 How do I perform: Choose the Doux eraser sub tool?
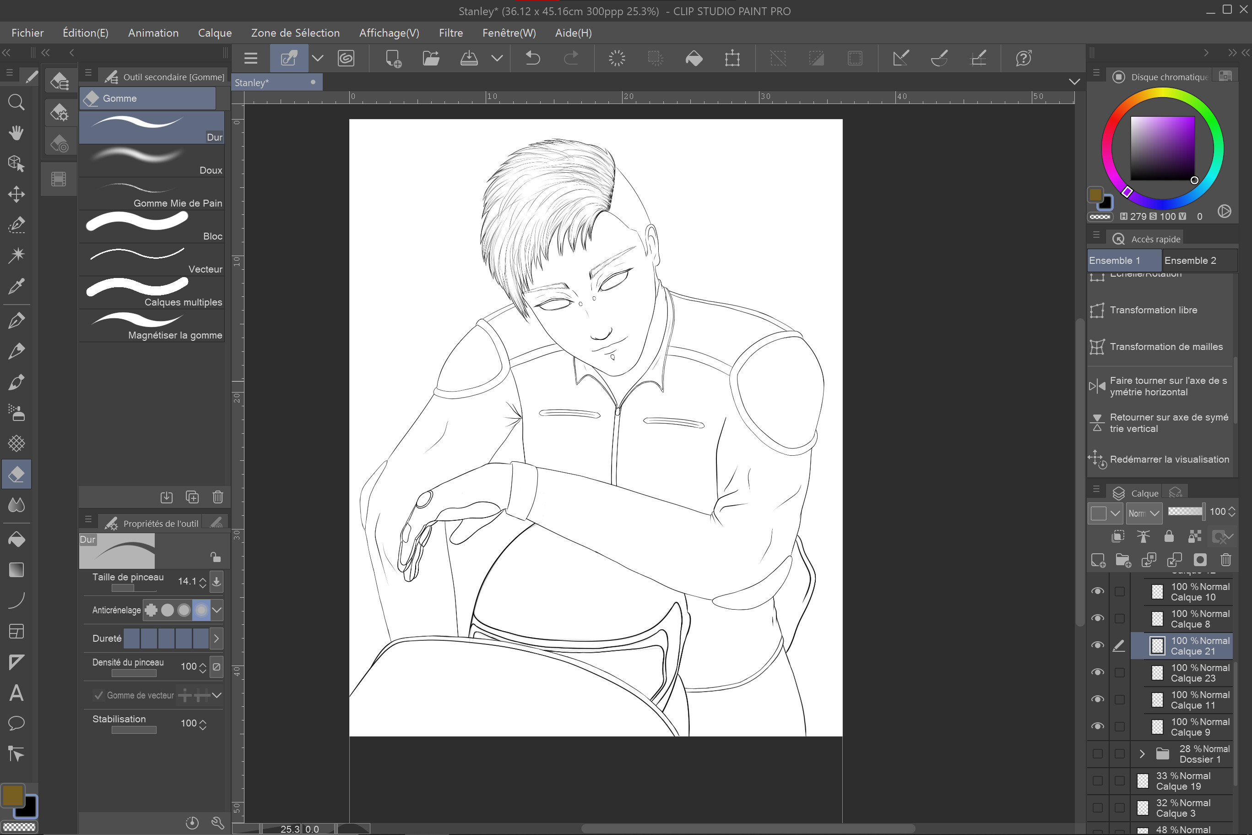[152, 161]
